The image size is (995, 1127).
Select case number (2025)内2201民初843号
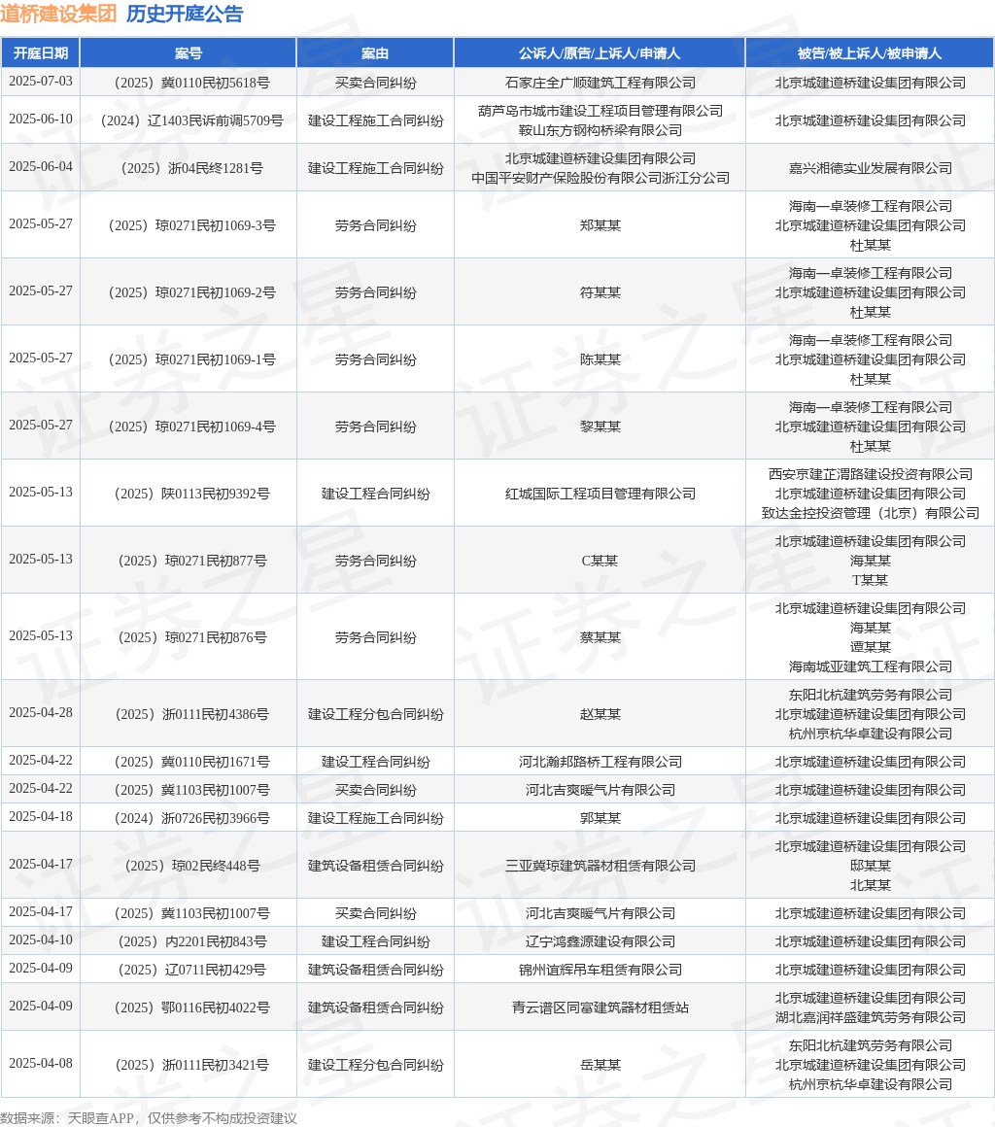[189, 941]
